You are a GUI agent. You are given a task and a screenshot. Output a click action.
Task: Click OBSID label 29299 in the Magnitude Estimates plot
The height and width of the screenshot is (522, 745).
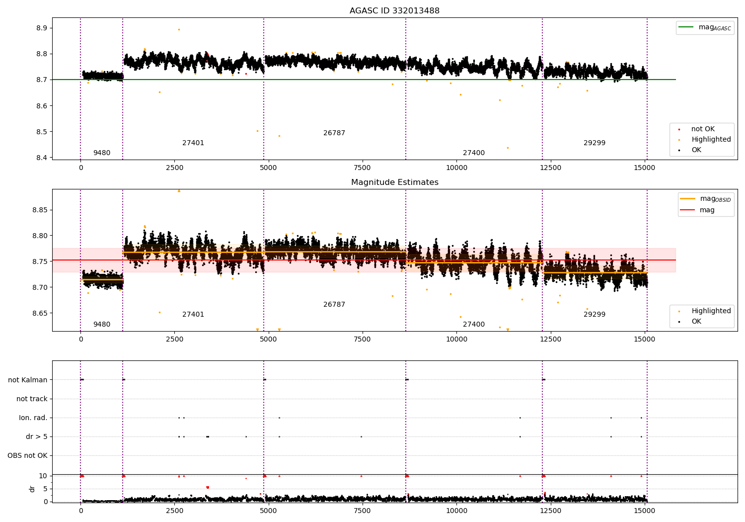(595, 315)
